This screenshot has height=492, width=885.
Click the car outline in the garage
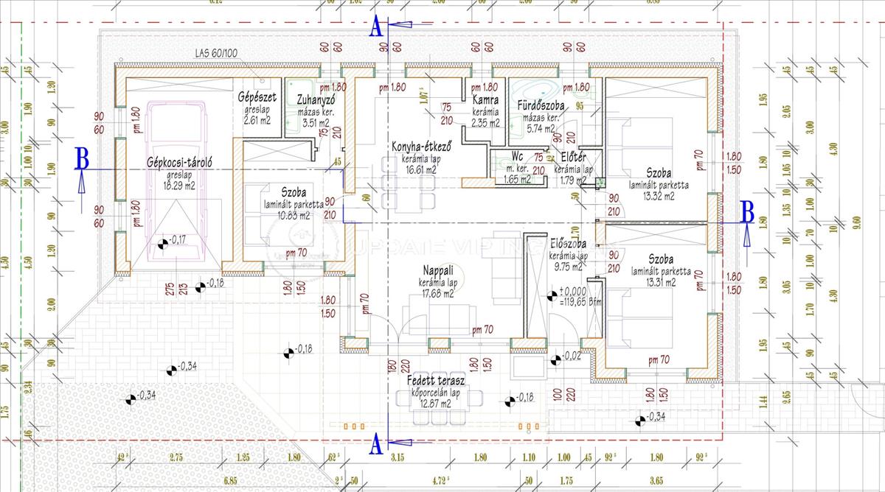[x=176, y=181]
